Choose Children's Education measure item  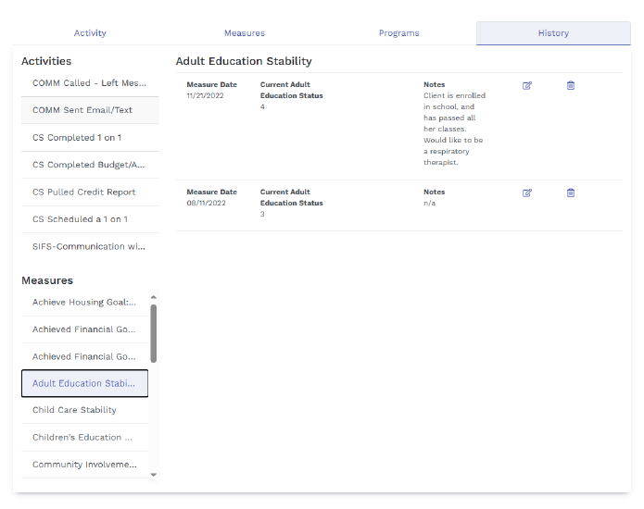point(84,438)
